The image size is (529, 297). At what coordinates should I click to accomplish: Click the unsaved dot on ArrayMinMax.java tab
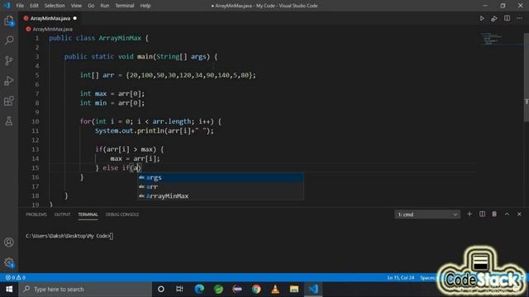(x=75, y=18)
